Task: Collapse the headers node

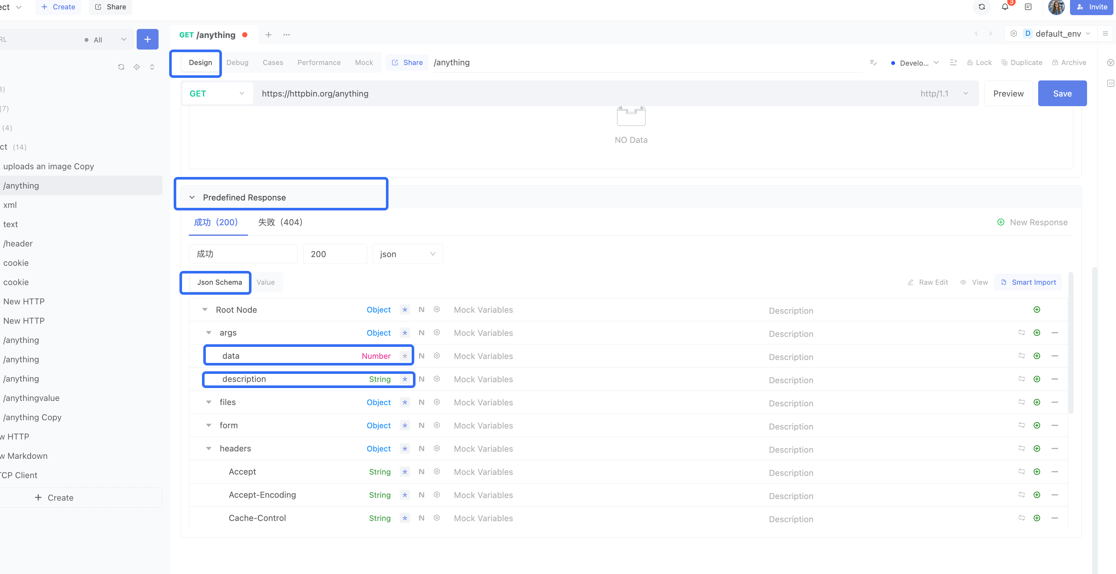Action: click(209, 449)
